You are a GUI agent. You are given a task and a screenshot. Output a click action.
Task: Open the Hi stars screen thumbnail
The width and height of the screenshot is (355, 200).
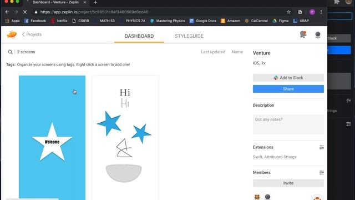click(x=125, y=138)
